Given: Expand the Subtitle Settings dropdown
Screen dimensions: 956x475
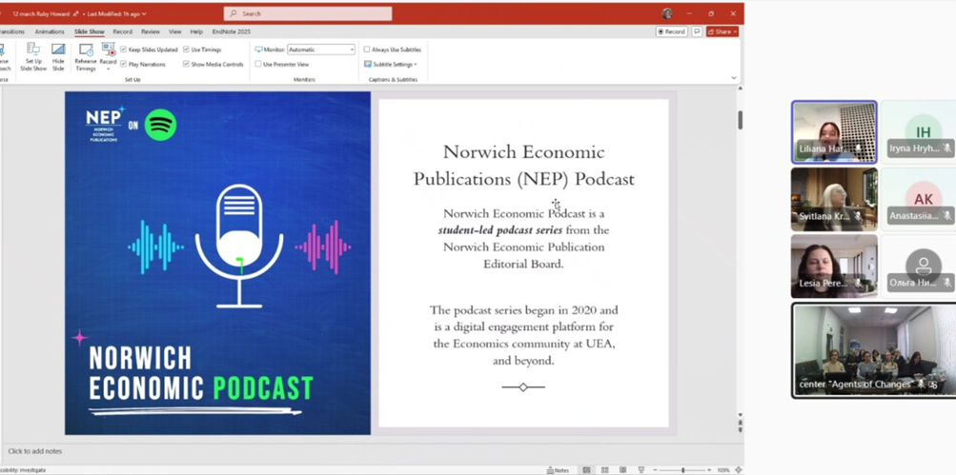Looking at the screenshot, I should point(391,64).
